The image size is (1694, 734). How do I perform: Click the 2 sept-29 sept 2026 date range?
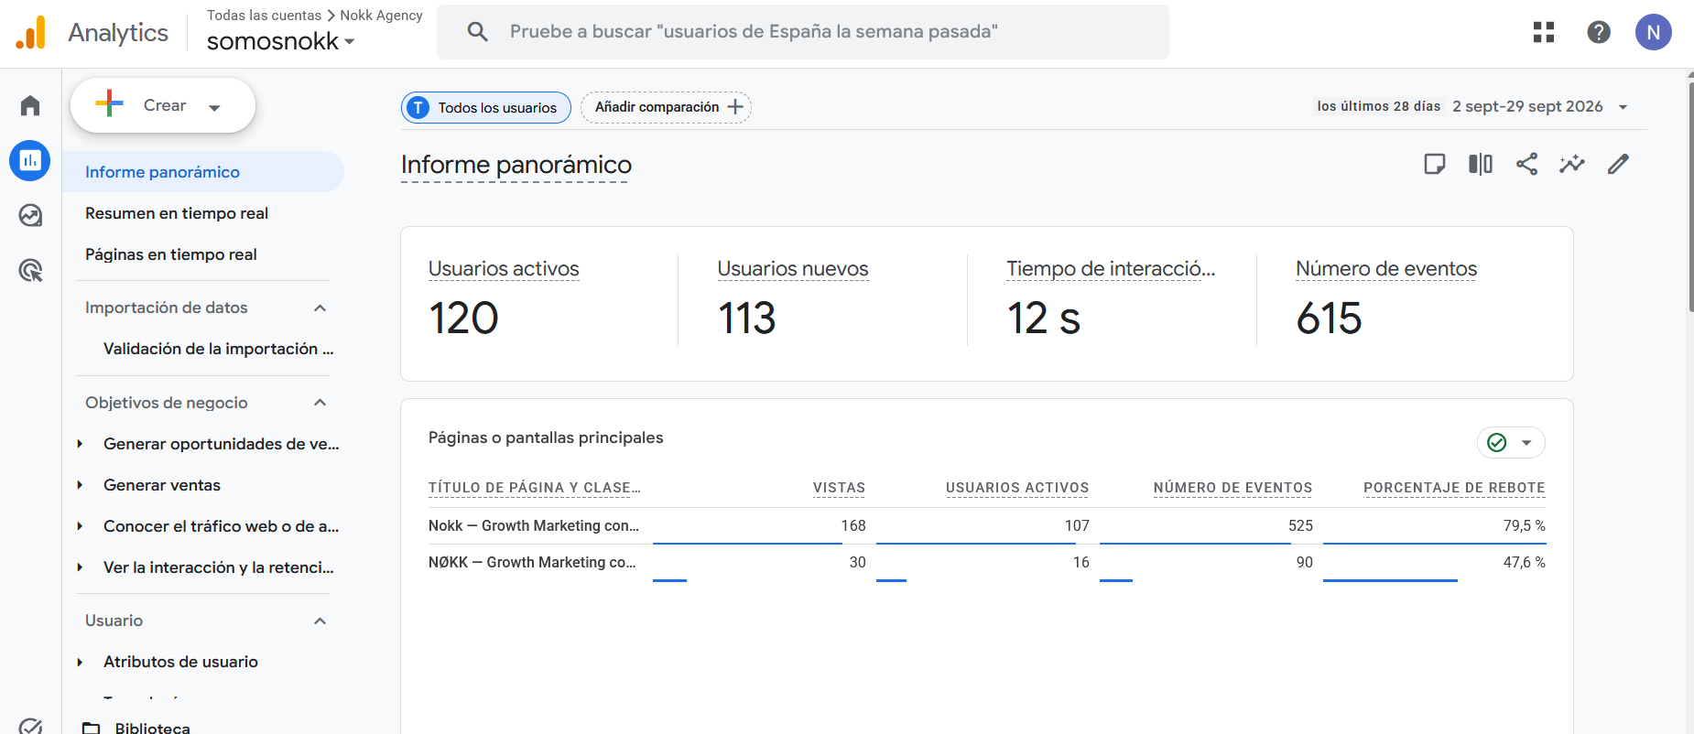tap(1527, 106)
